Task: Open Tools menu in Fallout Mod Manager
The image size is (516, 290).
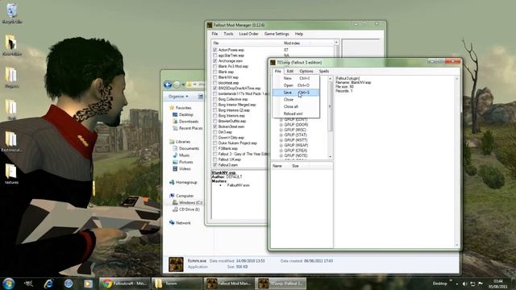Action: coord(228,34)
